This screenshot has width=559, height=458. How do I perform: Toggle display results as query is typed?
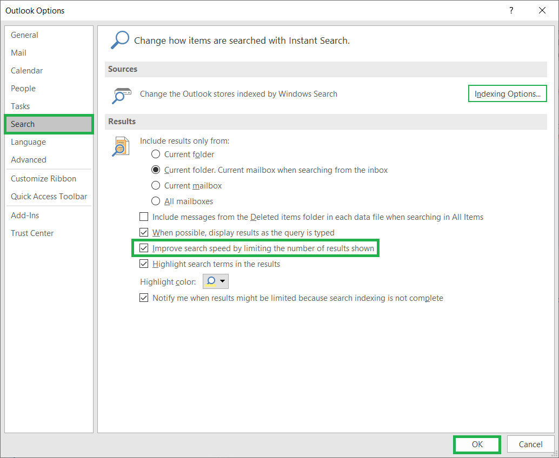coord(144,232)
